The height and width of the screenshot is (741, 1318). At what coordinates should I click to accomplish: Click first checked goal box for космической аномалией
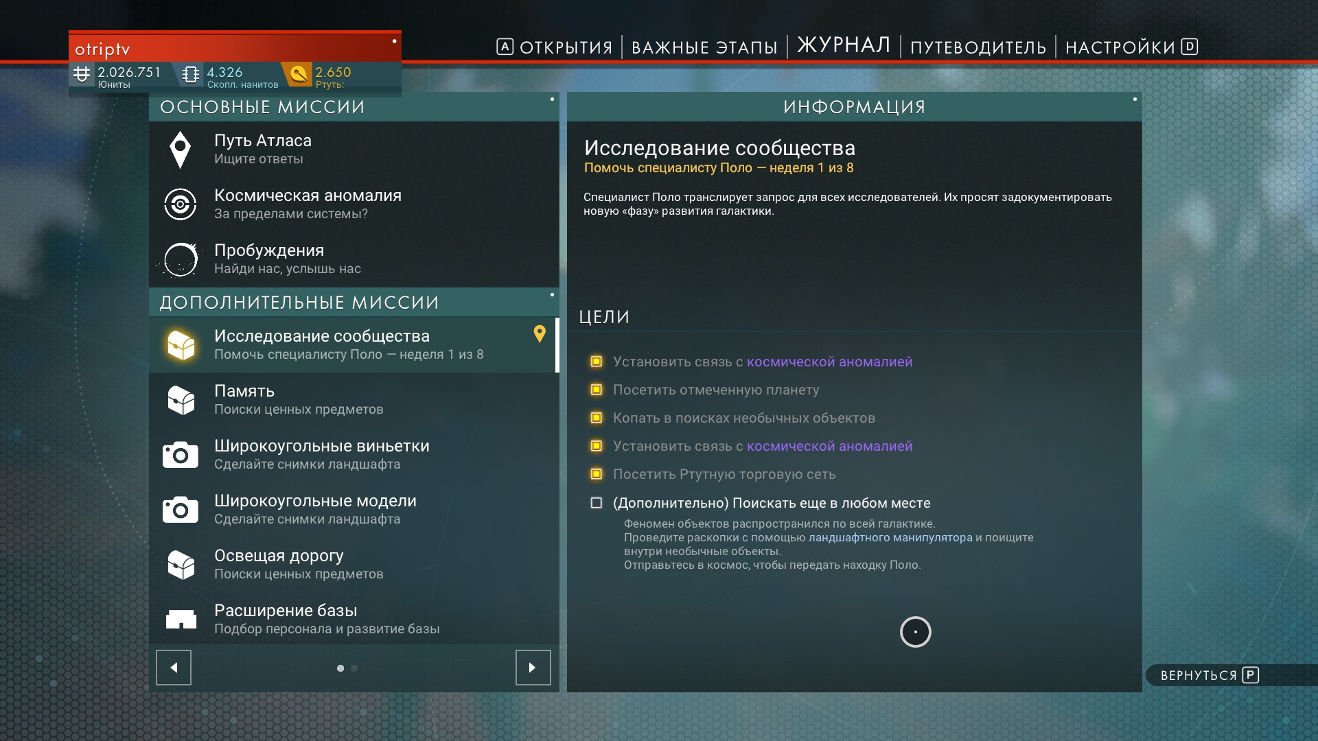point(597,362)
